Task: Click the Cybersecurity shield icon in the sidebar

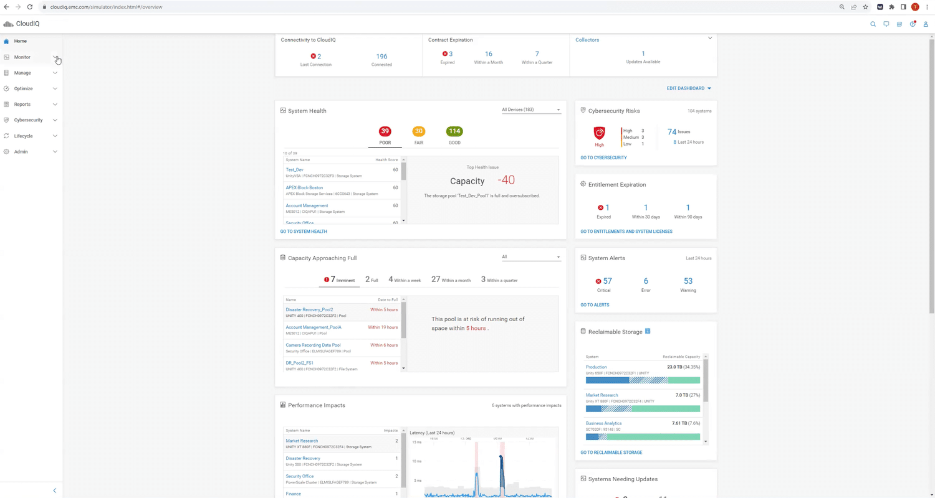Action: point(6,120)
